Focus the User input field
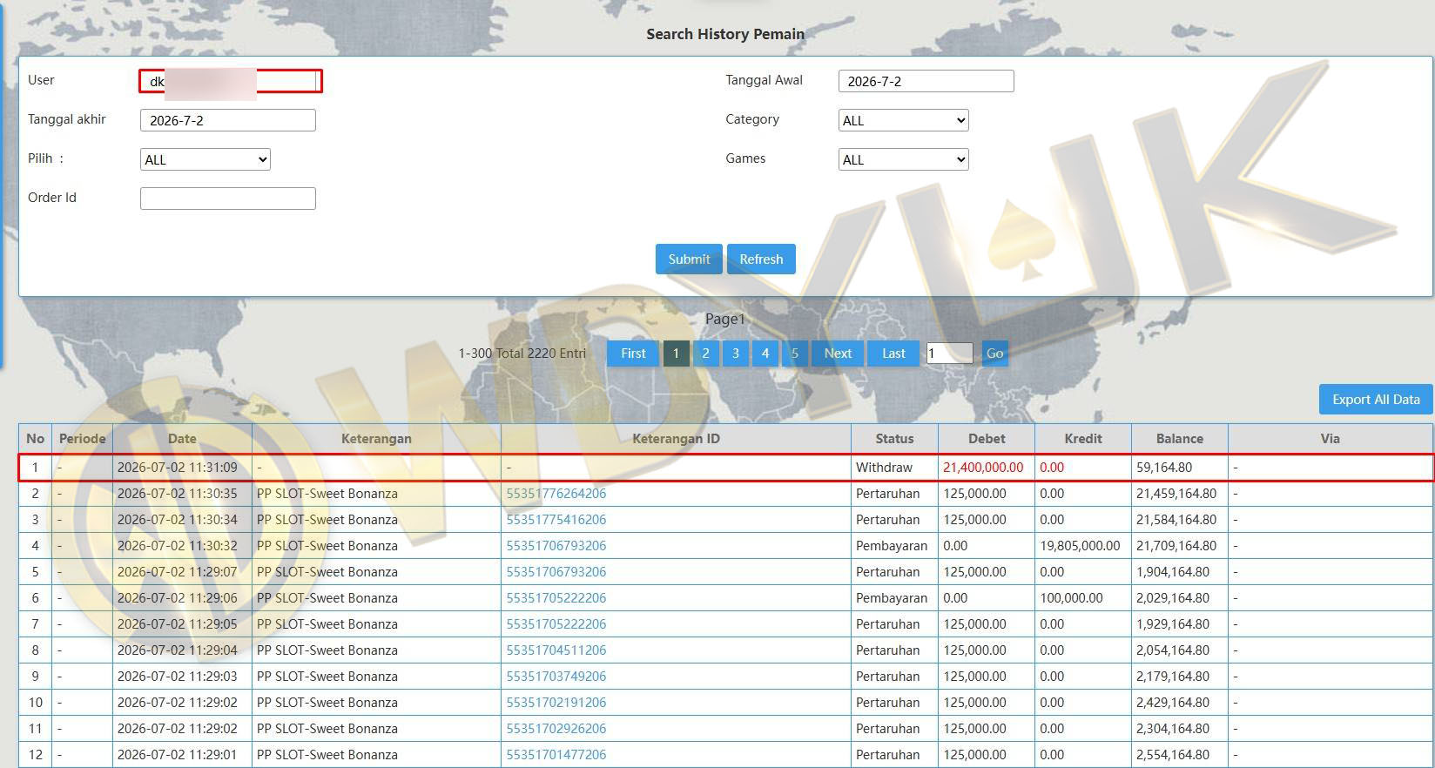Viewport: 1435px width, 768px height. point(230,81)
